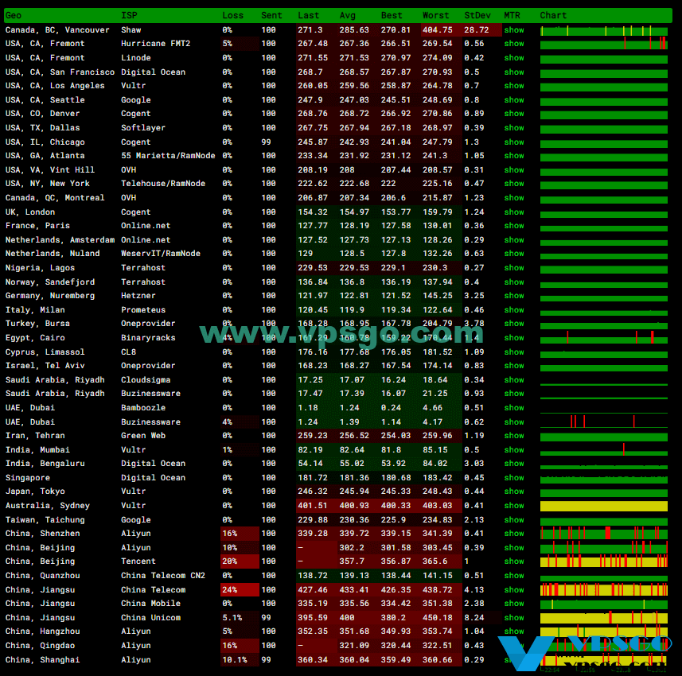Screen dimensions: 682x676
Task: Open the Dubai Buzinessware latency chart
Action: 604,422
